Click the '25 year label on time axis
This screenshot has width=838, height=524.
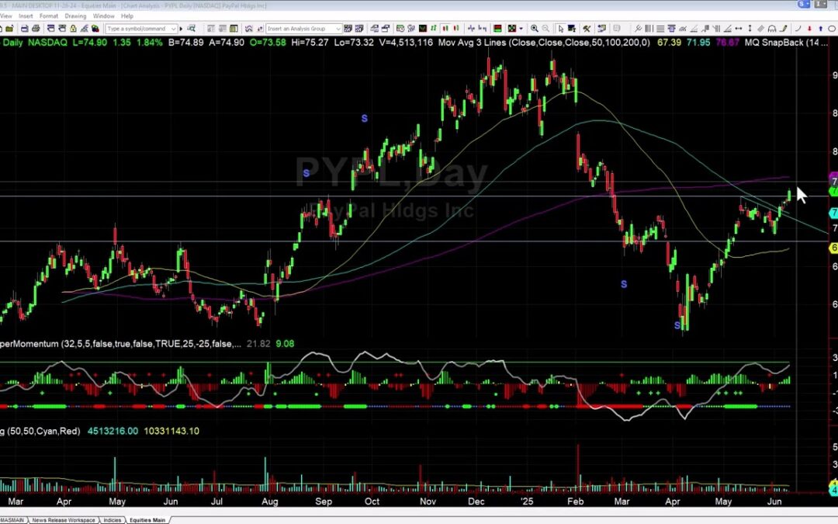point(526,501)
